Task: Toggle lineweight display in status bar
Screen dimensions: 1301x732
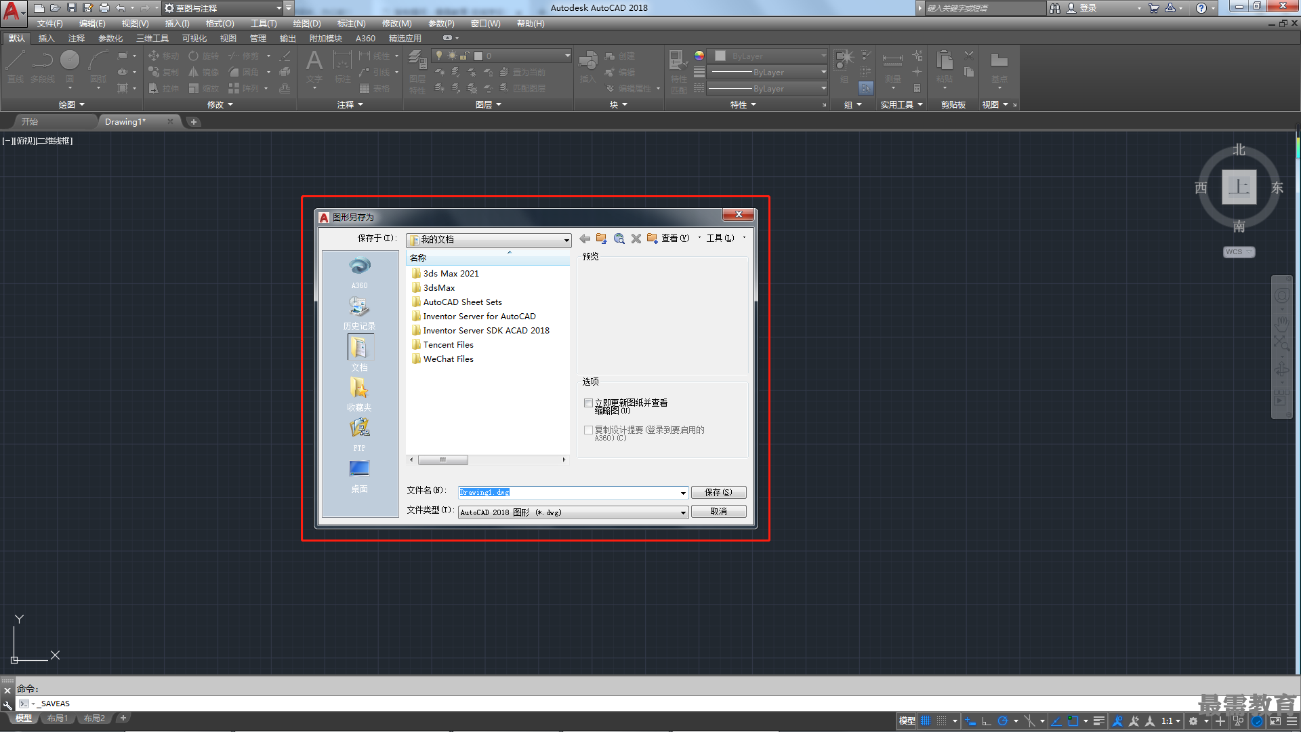Action: [1099, 721]
